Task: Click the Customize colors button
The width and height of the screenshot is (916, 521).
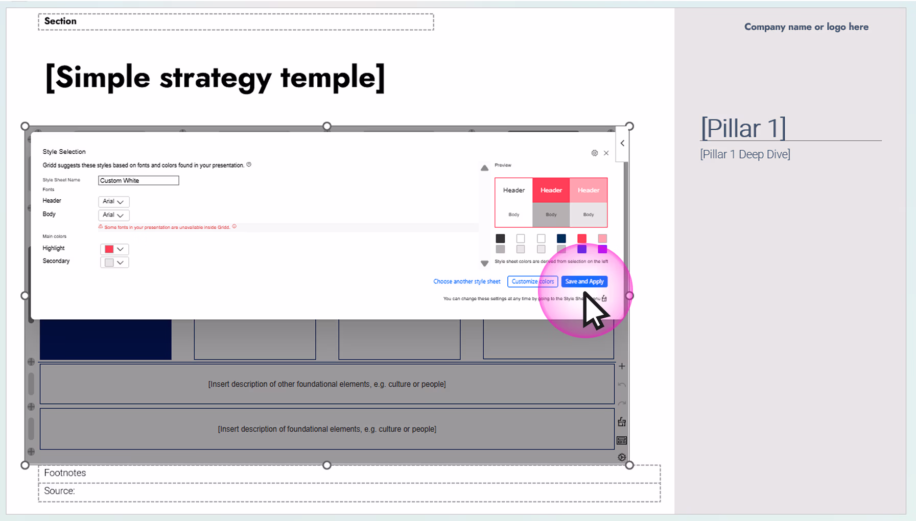Action: coord(532,281)
